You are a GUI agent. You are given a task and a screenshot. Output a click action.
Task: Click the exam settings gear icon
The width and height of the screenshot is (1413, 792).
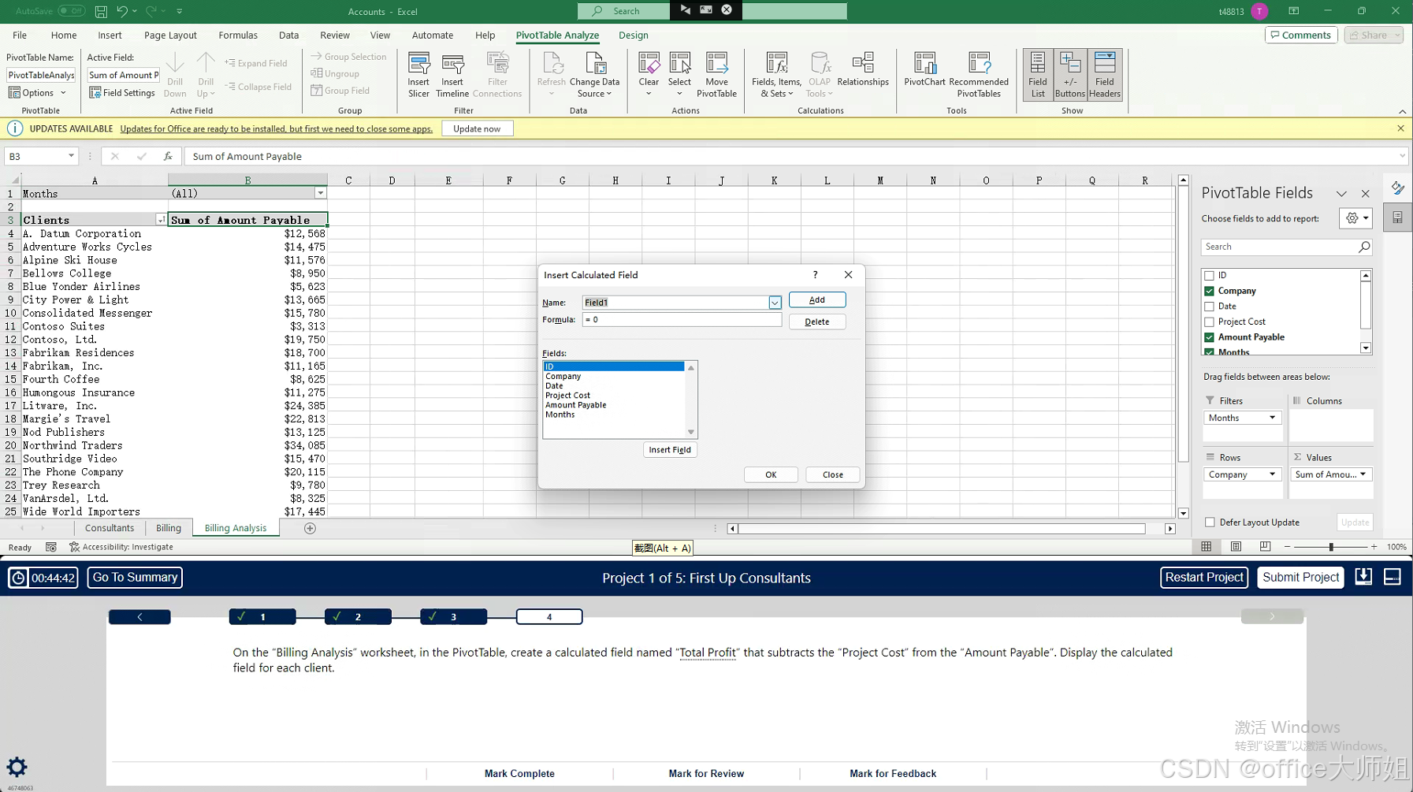point(17,767)
